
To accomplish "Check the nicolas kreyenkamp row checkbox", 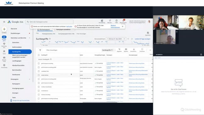I will [39, 87].
